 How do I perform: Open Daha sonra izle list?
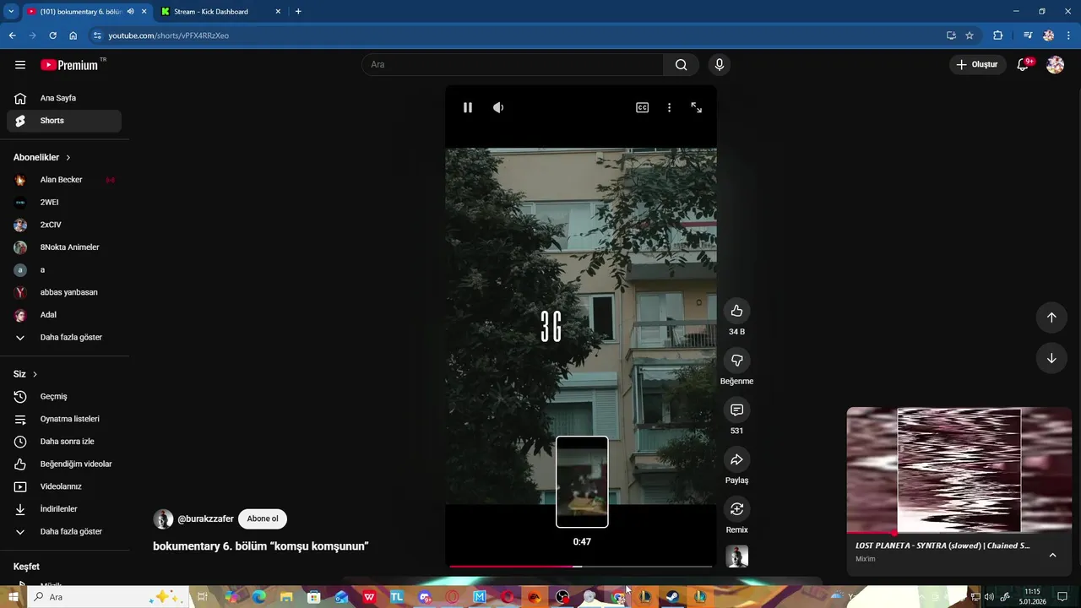(x=64, y=442)
